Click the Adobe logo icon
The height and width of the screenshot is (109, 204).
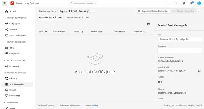click(x=12, y=3)
